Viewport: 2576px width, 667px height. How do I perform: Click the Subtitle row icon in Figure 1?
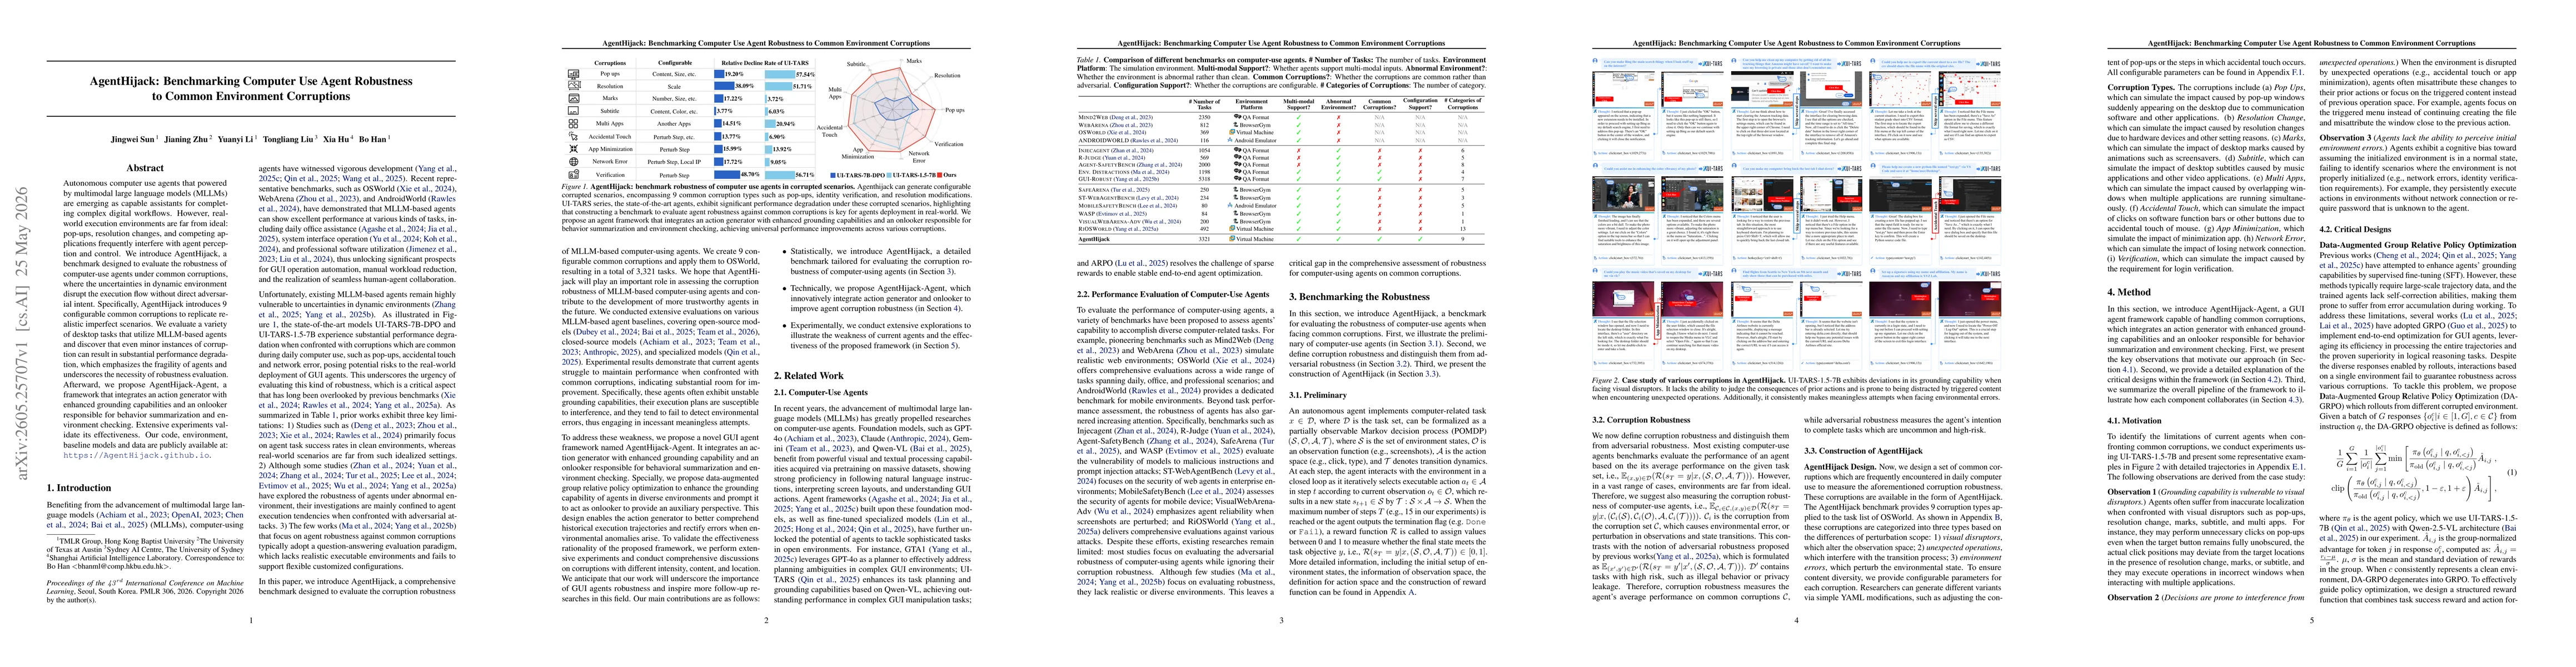(574, 111)
